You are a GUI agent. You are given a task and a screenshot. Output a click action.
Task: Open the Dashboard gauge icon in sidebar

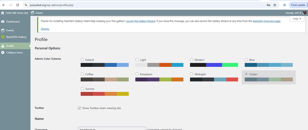[x=3, y=22]
